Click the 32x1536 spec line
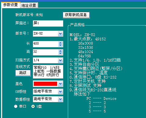Image resolution: width=146 pixels, height=118 pixels. pos(85,48)
